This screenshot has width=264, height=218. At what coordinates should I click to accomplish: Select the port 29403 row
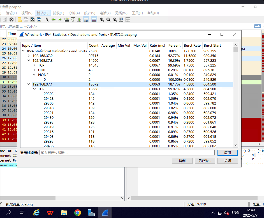pyautogui.click(x=127, y=137)
